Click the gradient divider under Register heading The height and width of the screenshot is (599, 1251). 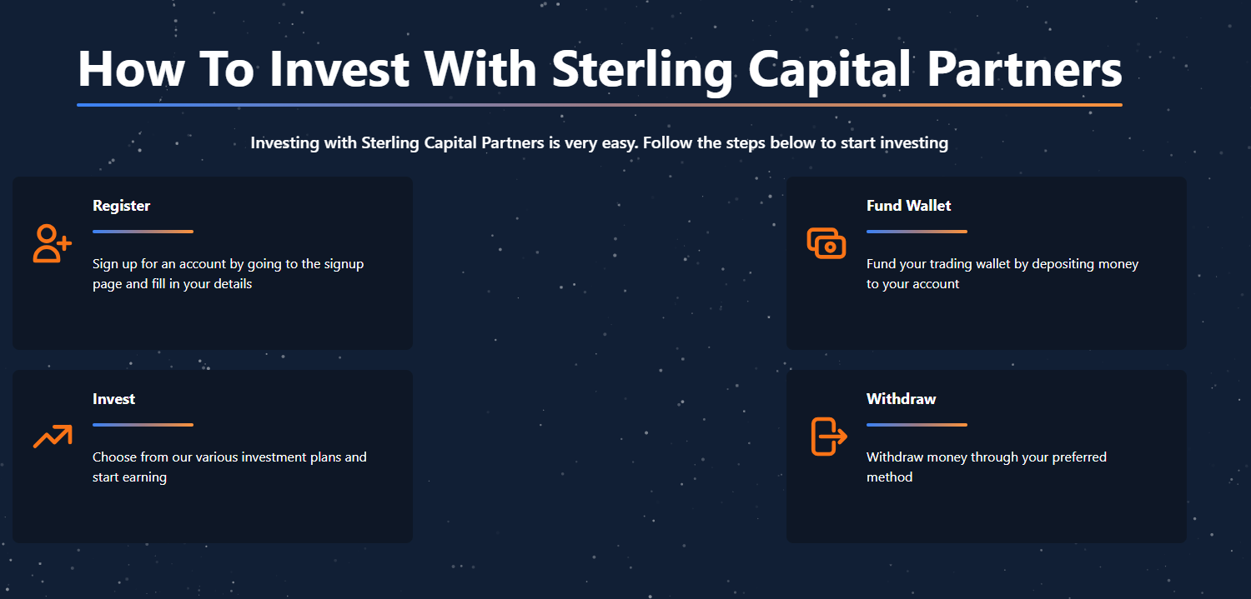[x=143, y=232]
